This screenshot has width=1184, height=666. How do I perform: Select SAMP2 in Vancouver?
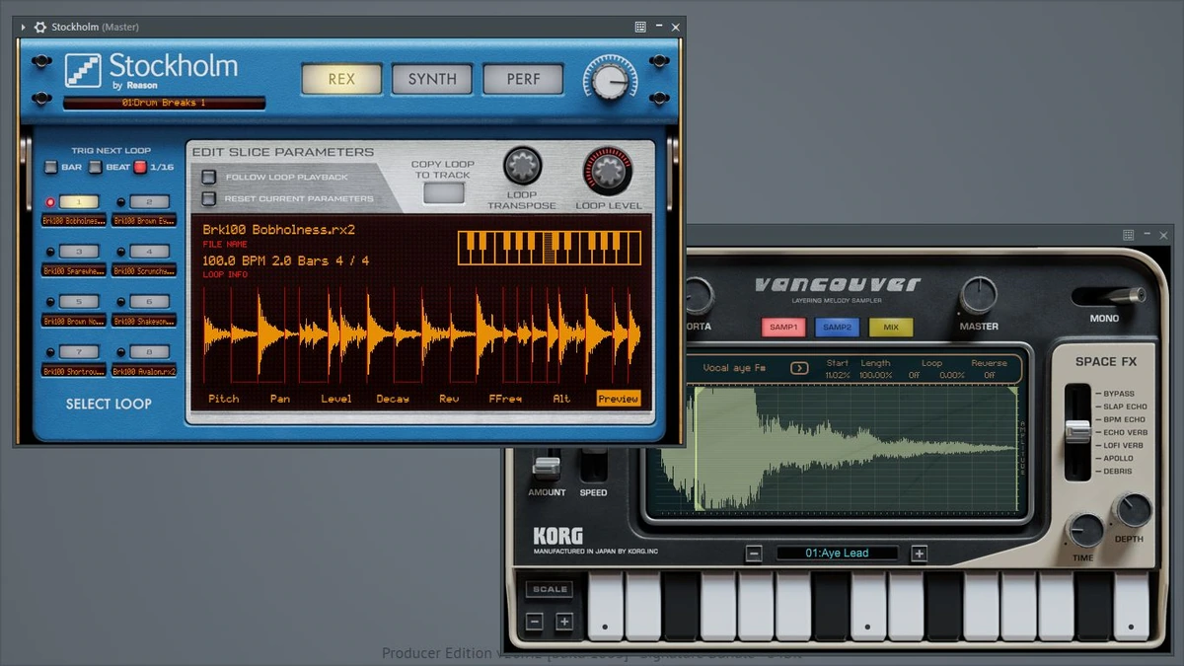click(x=837, y=328)
